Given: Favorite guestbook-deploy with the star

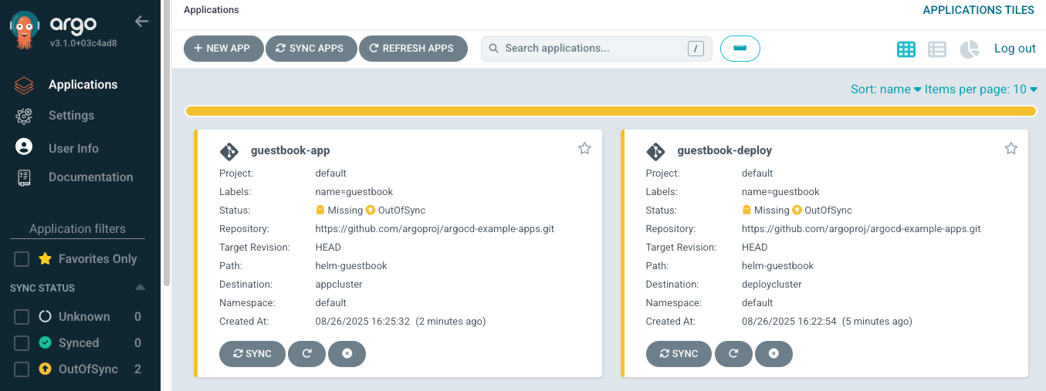Looking at the screenshot, I should coord(1010,148).
